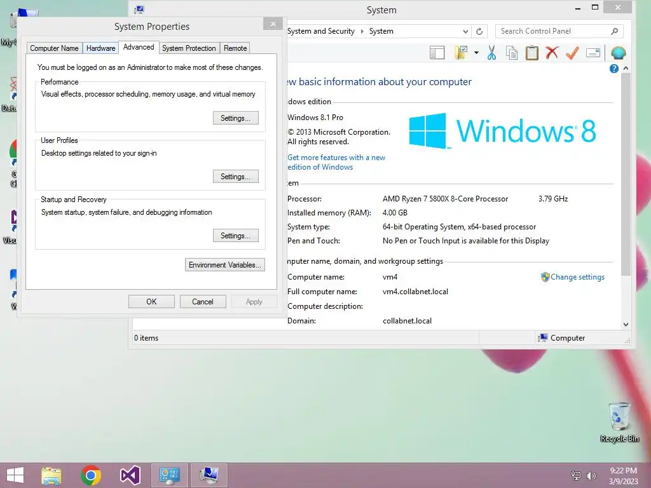Open the System Protection tab
The width and height of the screenshot is (651, 488).
[x=189, y=48]
